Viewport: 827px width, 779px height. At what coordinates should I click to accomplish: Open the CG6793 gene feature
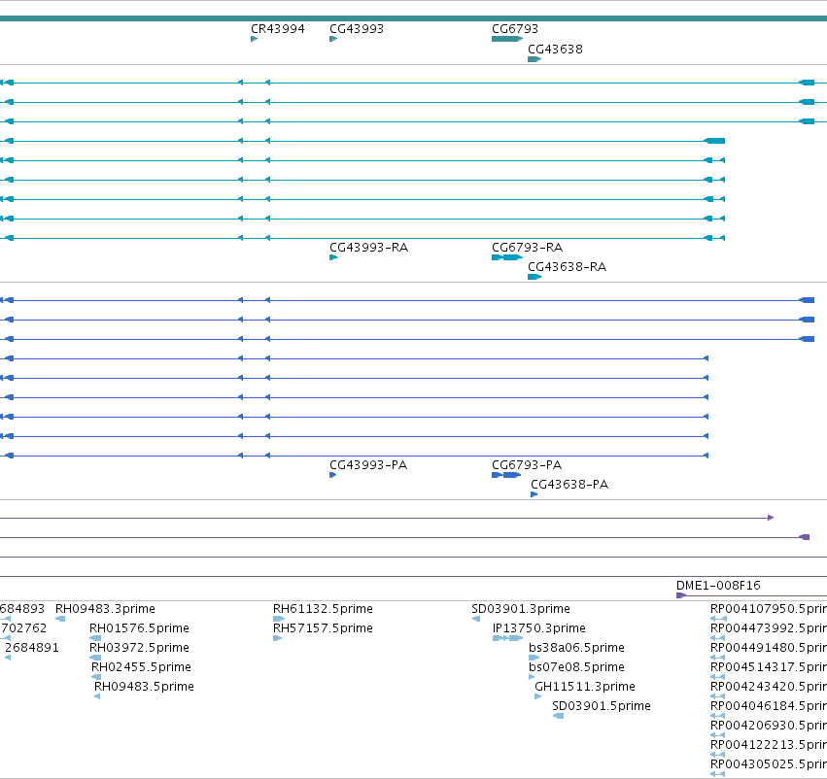point(507,39)
